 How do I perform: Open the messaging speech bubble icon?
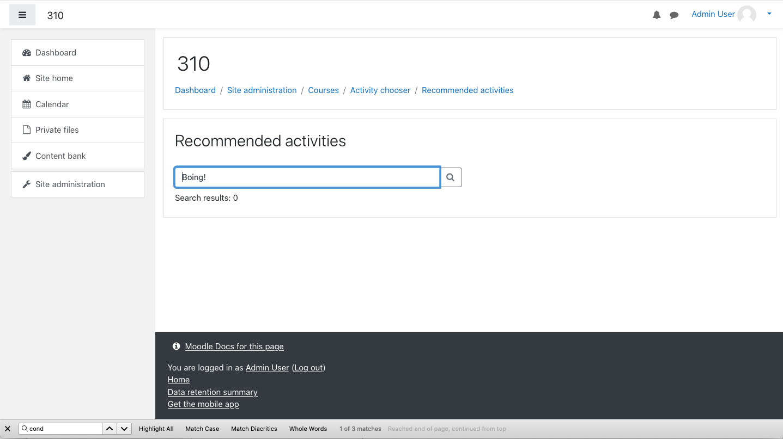pyautogui.click(x=674, y=15)
